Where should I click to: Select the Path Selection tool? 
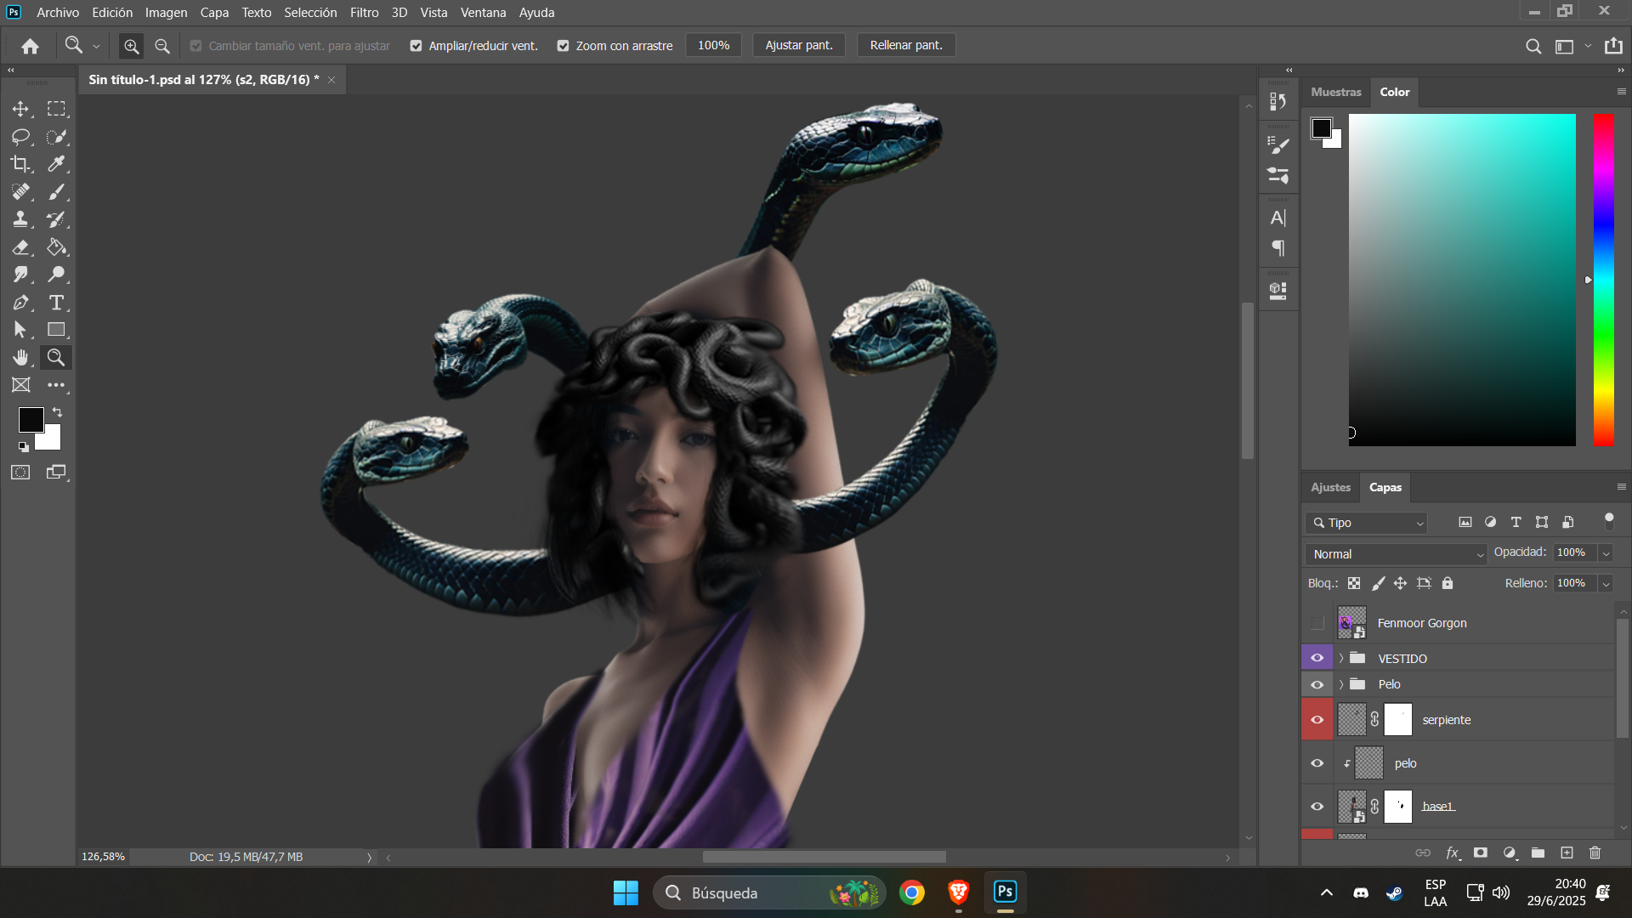[20, 330]
